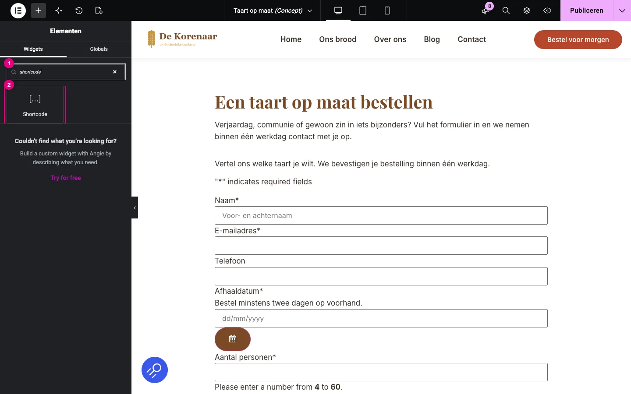Open the Elementor logo menu

click(x=18, y=11)
